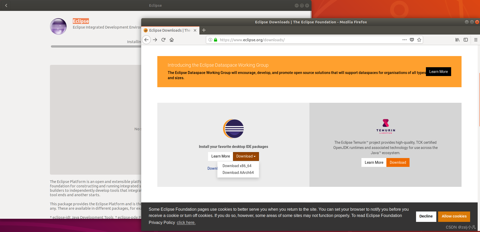Click the Allow cookies button
This screenshot has height=232, width=480.
(454, 216)
